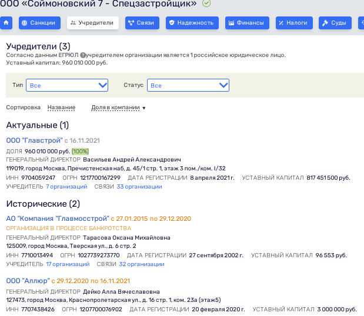Click the green (100%) share badge

click(81, 152)
